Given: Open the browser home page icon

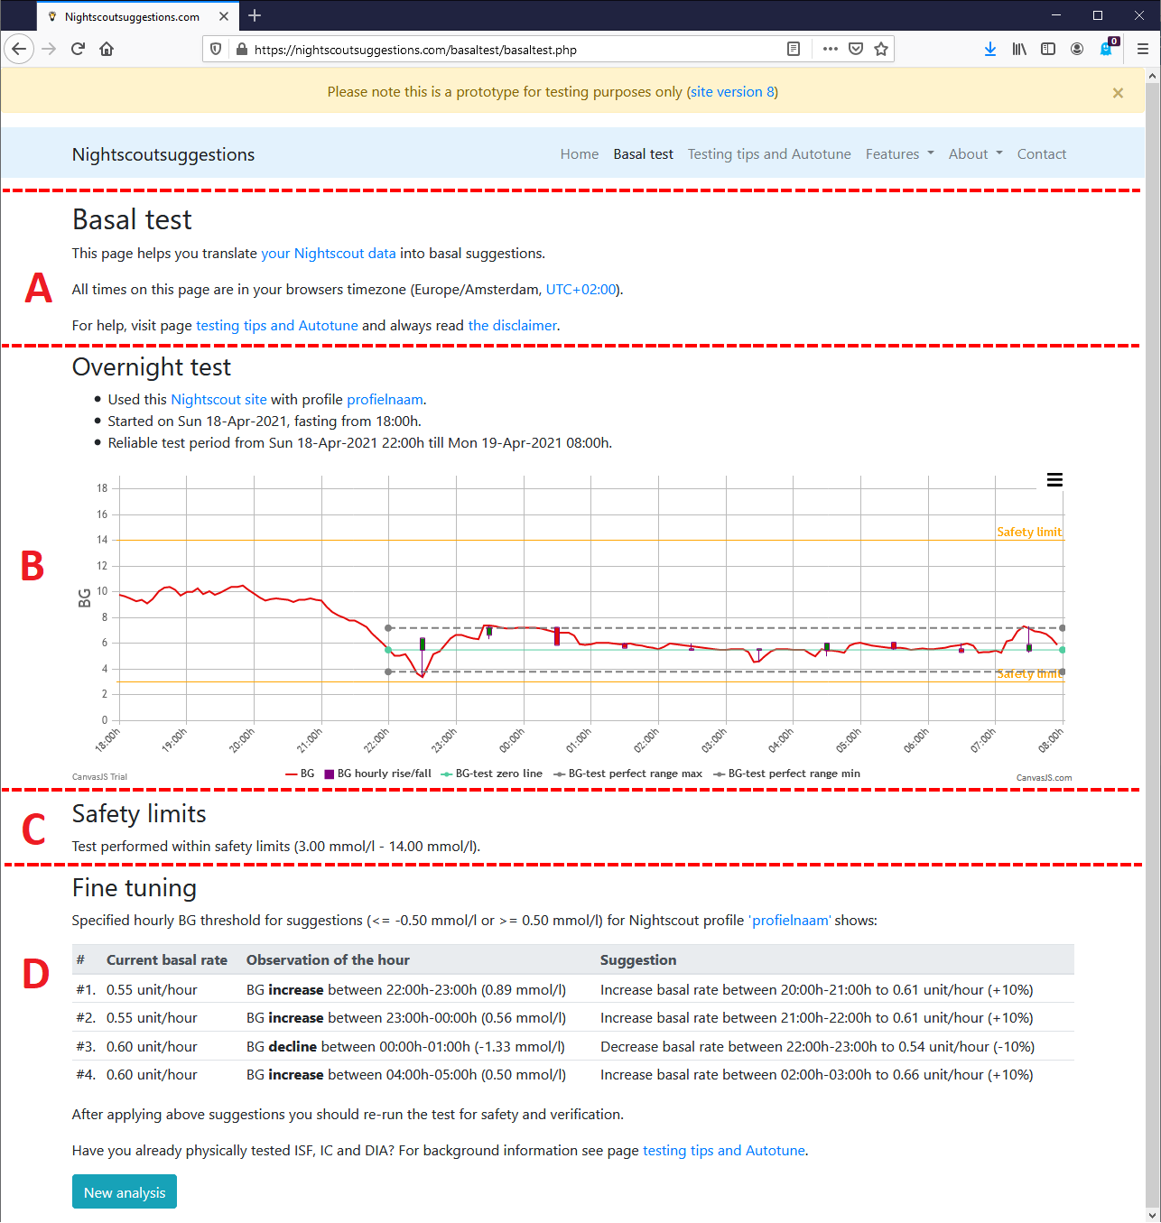Looking at the screenshot, I should (x=107, y=49).
